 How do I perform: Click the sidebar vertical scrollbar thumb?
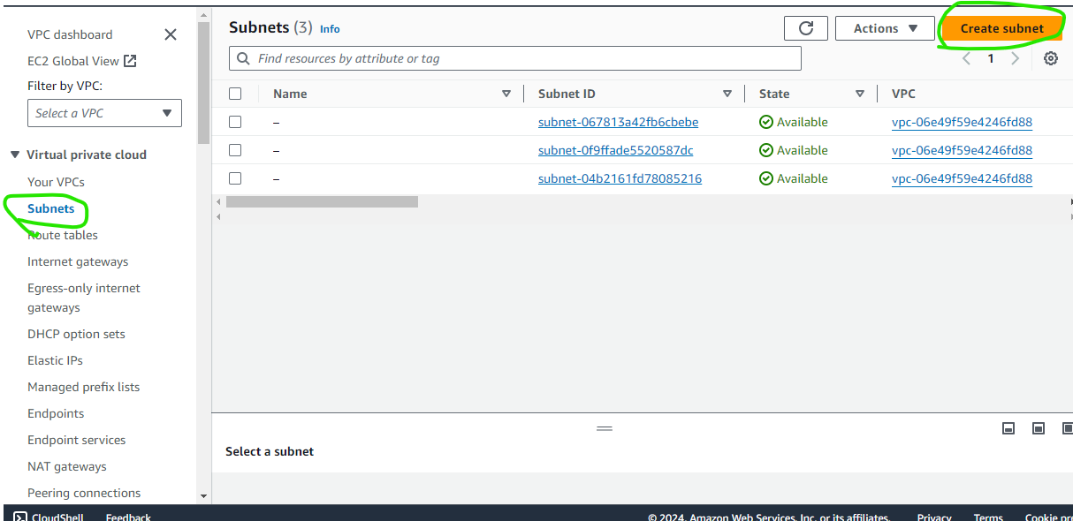coord(203,83)
